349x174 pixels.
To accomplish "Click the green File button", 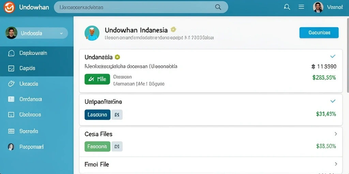I will (x=97, y=79).
